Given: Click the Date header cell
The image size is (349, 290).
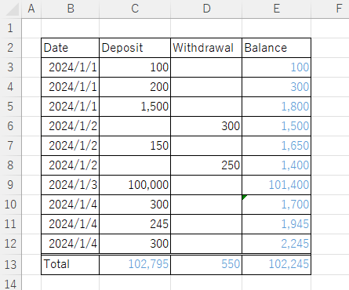Looking at the screenshot, I should [x=71, y=48].
